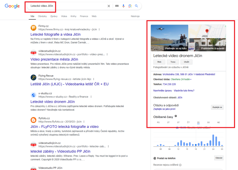Open the Google logo homepage
The height and width of the screenshot is (170, 238).
pyautogui.click(x=12, y=6)
